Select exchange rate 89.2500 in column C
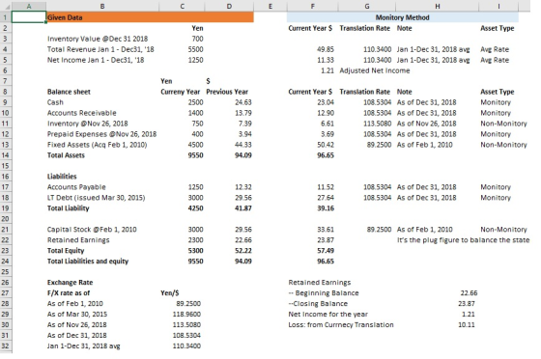541x359 pixels. [x=188, y=304]
